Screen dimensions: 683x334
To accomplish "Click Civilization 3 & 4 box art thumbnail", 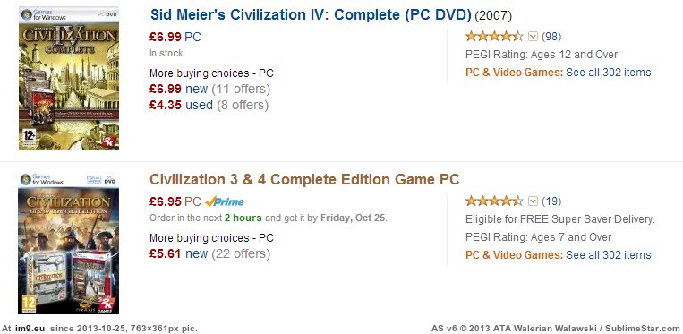I will pos(68,243).
